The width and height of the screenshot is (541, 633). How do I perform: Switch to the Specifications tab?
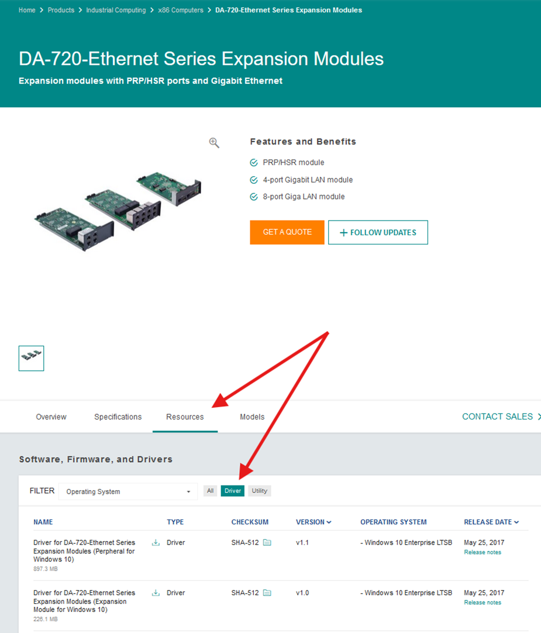[x=118, y=417]
